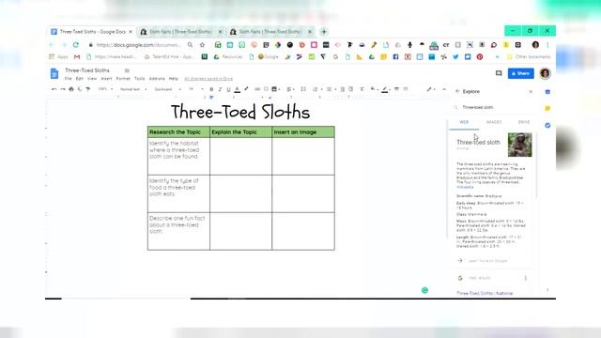Undo the last edit in the toolbar
This screenshot has height=338, width=601.
tap(54, 89)
